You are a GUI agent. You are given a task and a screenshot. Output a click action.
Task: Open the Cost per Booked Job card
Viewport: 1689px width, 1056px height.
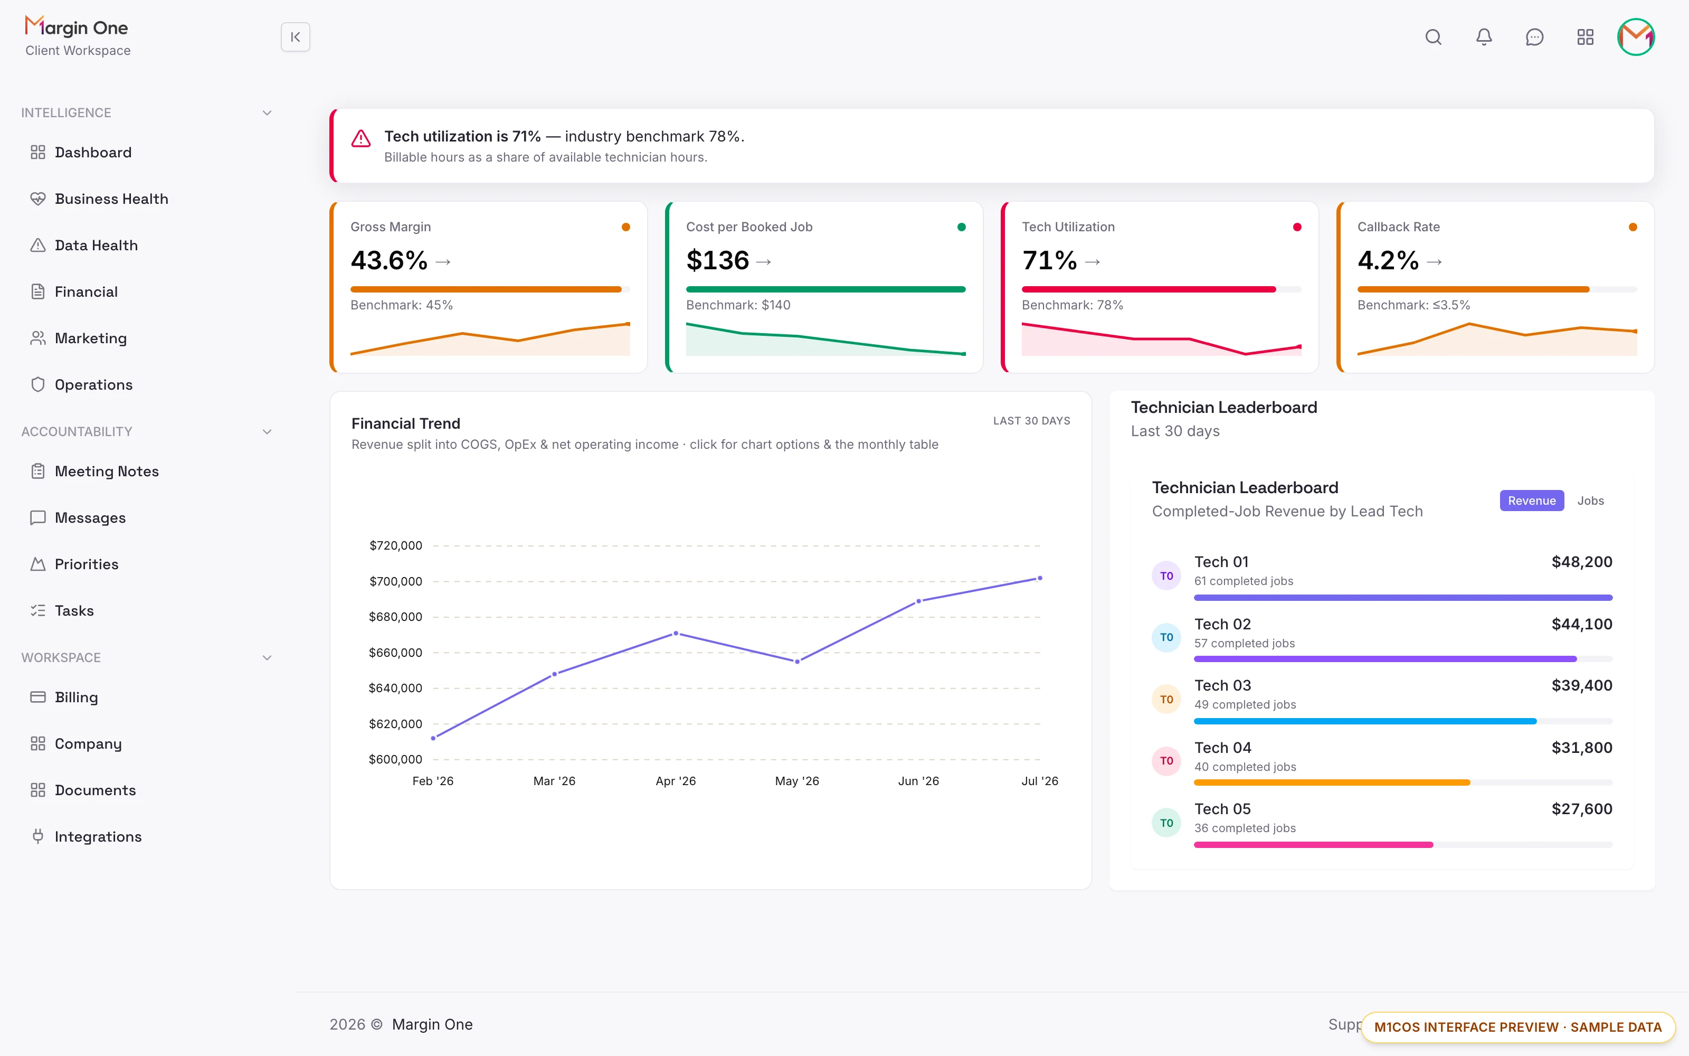(x=824, y=287)
